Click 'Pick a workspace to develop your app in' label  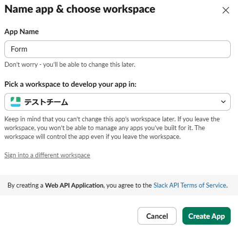click(70, 84)
